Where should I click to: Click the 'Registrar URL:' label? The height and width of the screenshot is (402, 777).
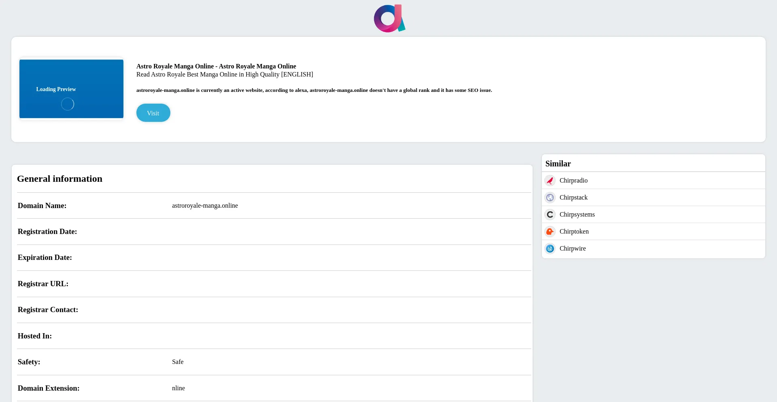tap(43, 284)
